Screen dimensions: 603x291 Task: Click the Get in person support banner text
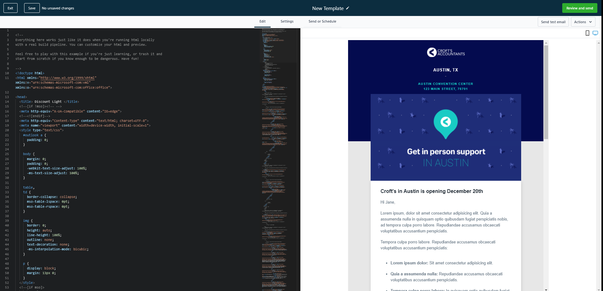[x=446, y=152]
